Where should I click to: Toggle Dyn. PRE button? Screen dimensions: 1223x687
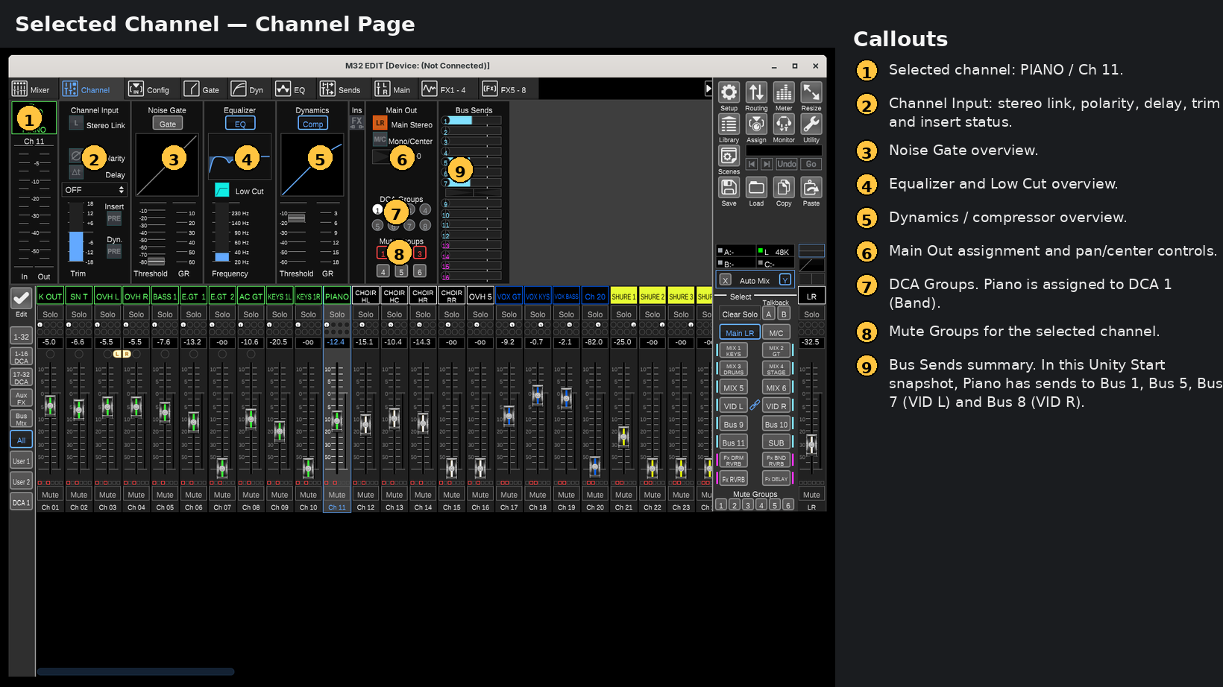114,251
